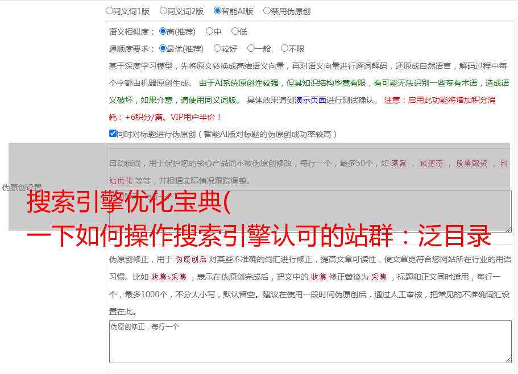This screenshot has width=518, height=374.
Task: Set 通顺度要求 to 一般
Action: point(251,48)
